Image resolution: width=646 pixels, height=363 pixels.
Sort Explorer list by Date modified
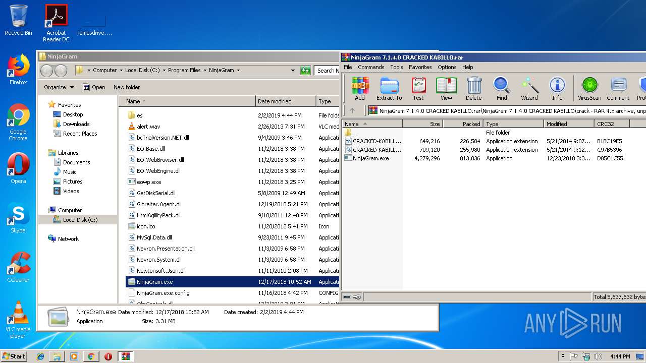pyautogui.click(x=286, y=101)
